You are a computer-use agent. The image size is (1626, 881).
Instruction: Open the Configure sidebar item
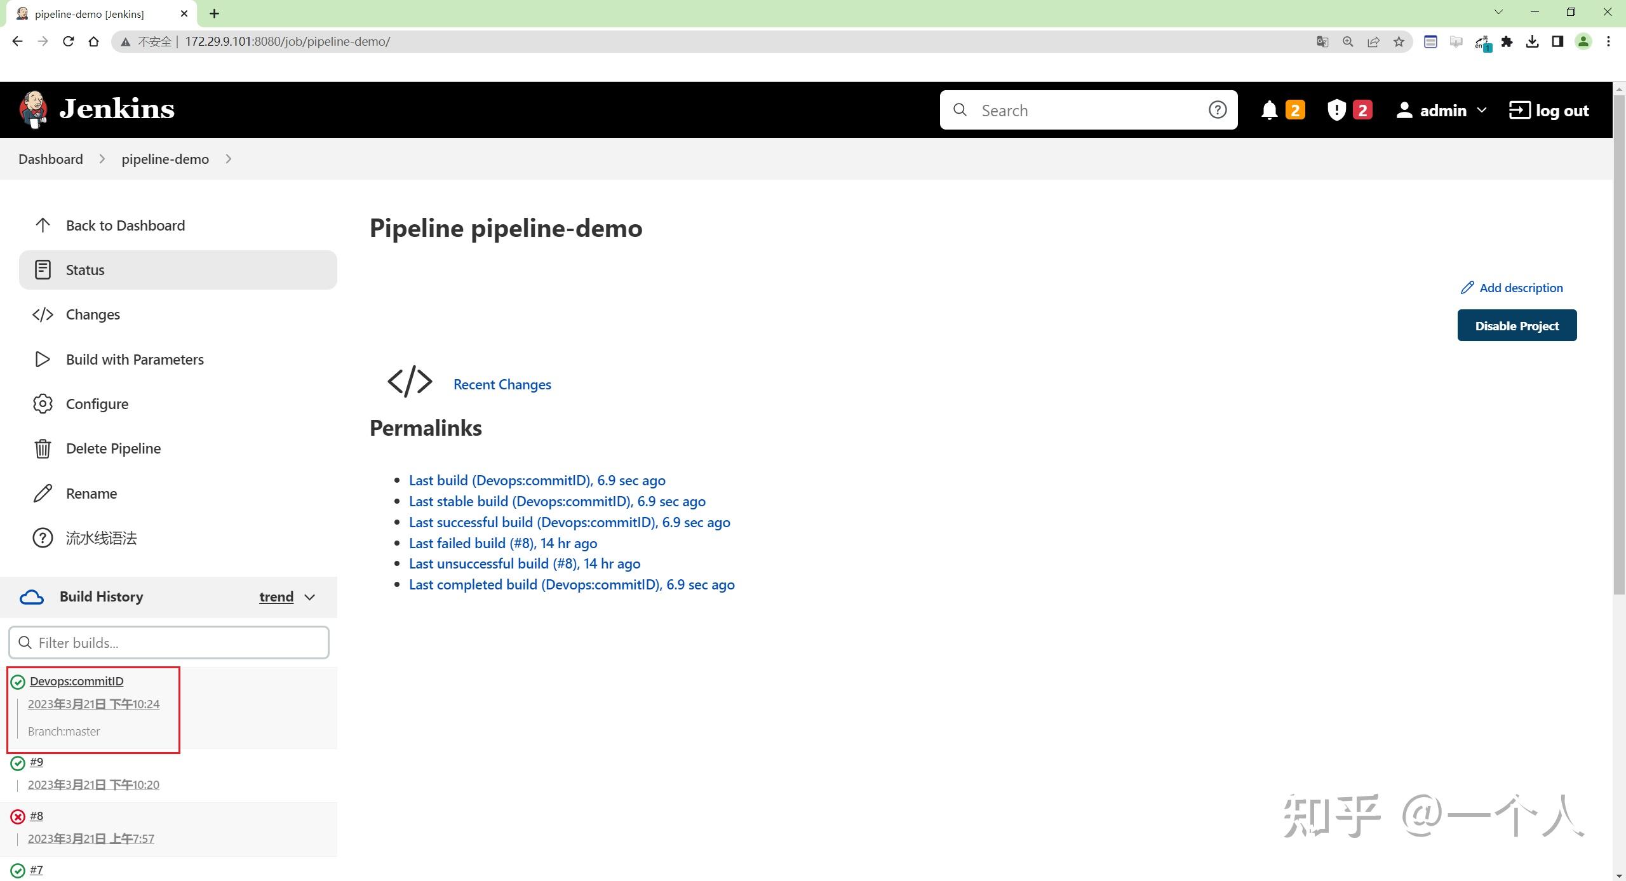pyautogui.click(x=97, y=404)
